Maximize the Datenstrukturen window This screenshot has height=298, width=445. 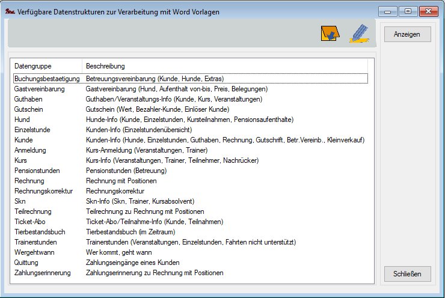pos(408,11)
